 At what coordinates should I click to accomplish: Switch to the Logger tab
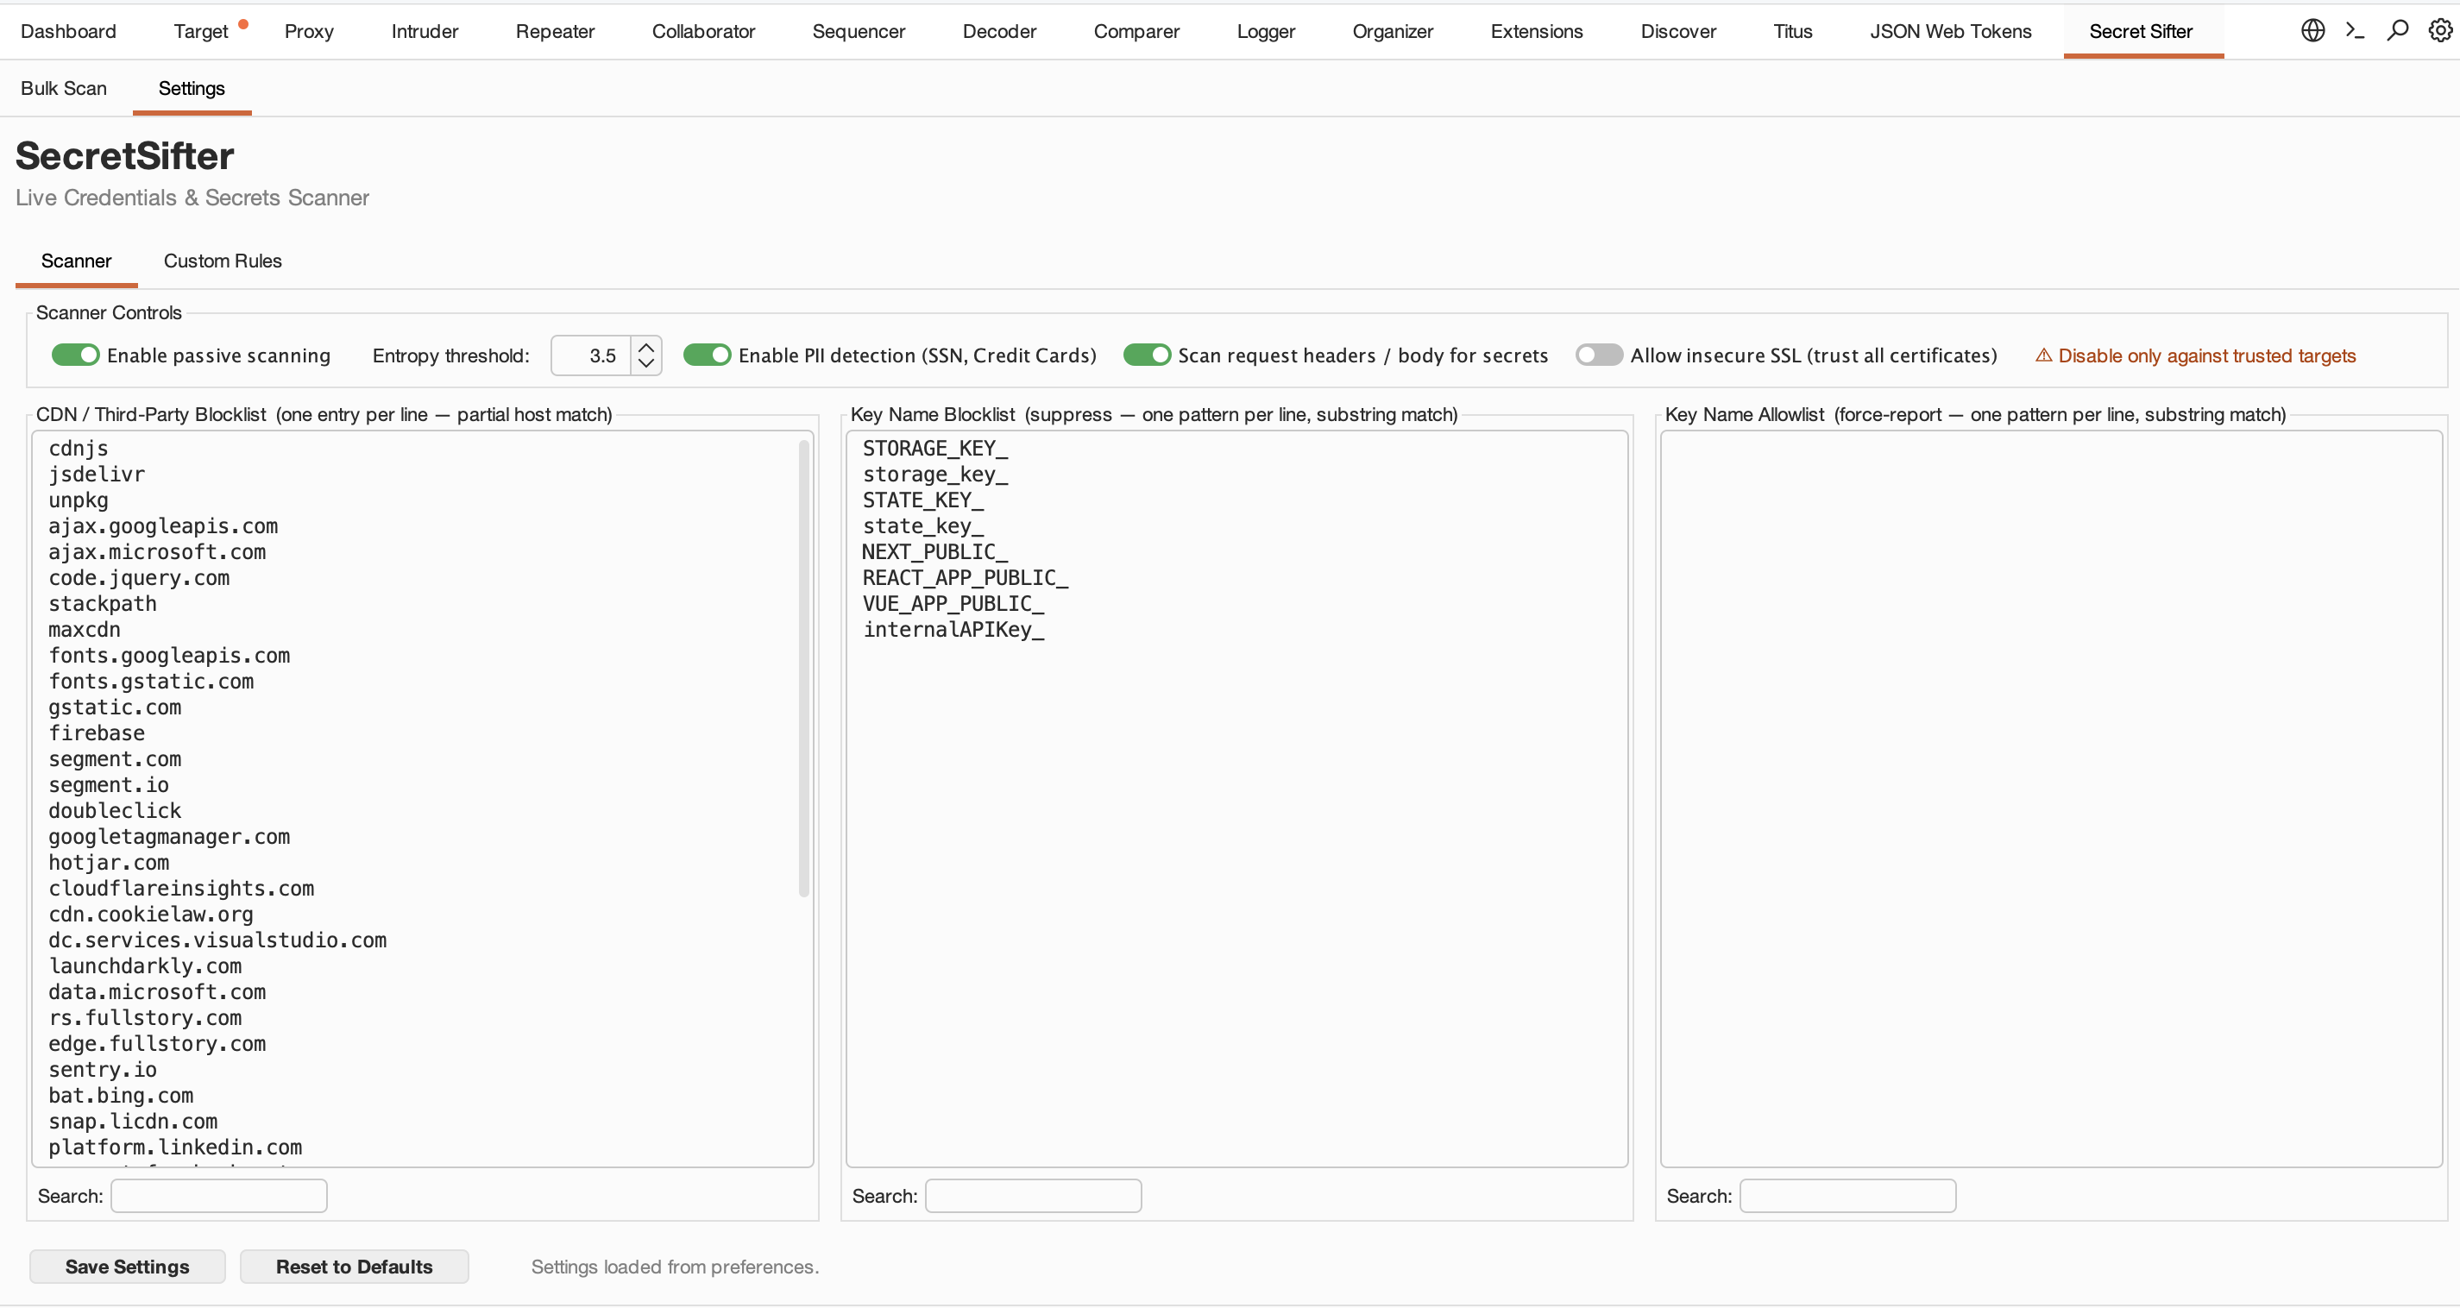click(1267, 30)
